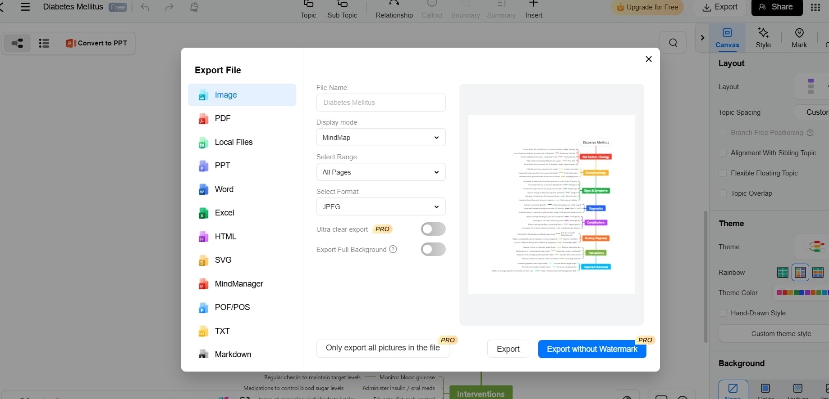
Task: Undo the last action
Action: click(x=145, y=7)
